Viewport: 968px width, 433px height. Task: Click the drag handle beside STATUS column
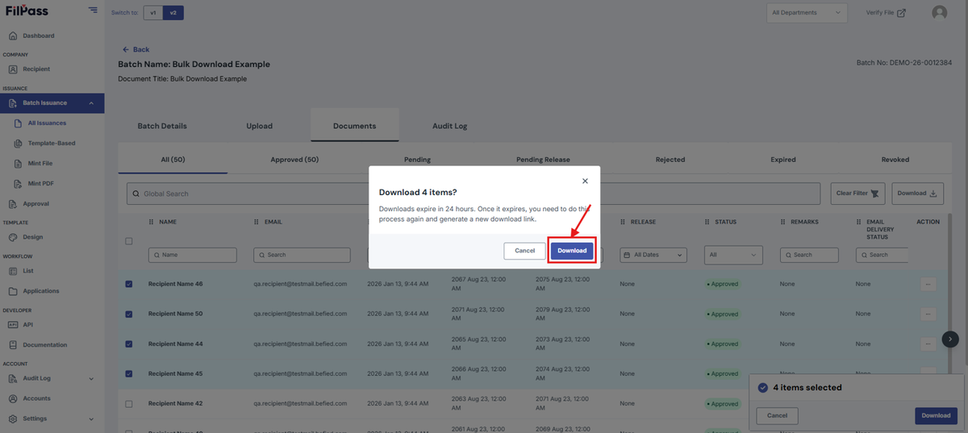coord(707,222)
